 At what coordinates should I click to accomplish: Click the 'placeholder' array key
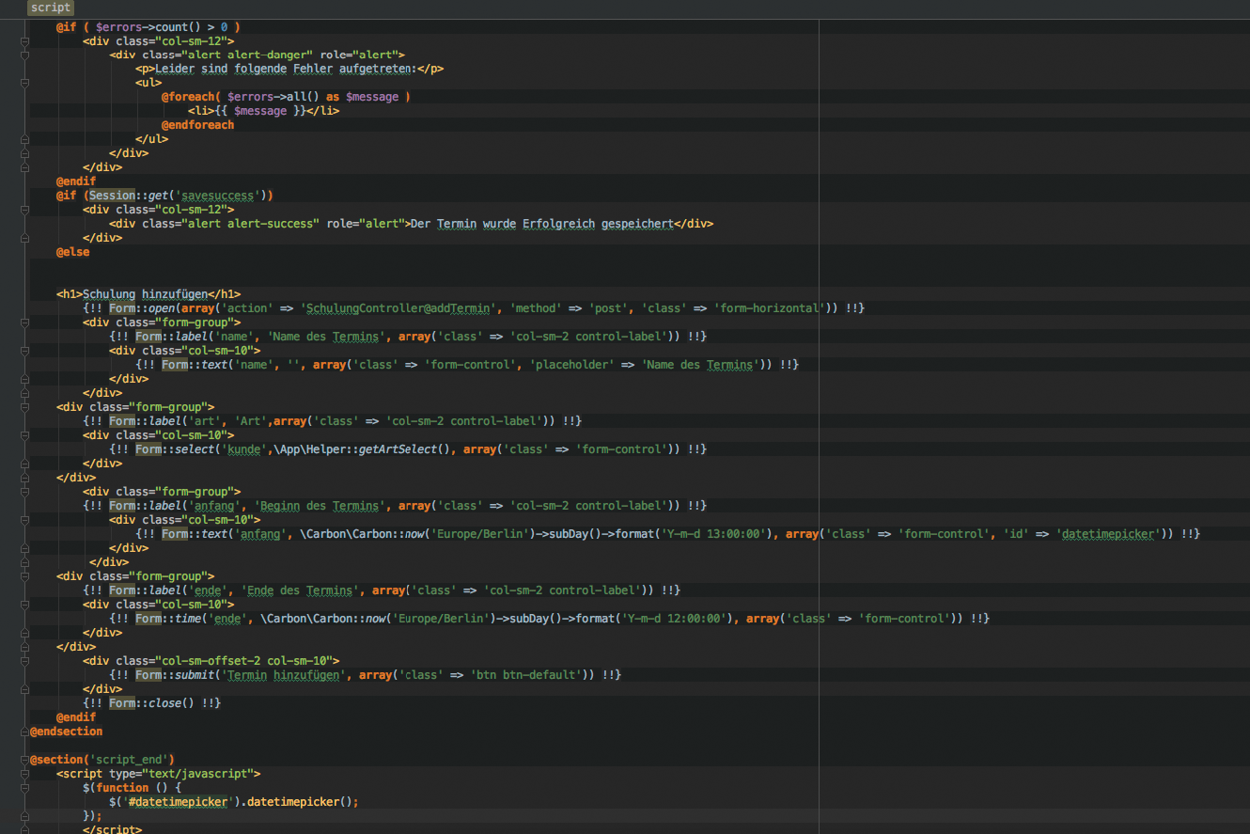coord(571,365)
